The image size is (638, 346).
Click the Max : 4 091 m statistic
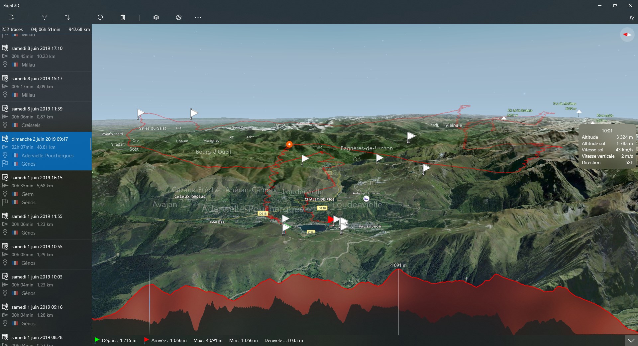coord(208,340)
